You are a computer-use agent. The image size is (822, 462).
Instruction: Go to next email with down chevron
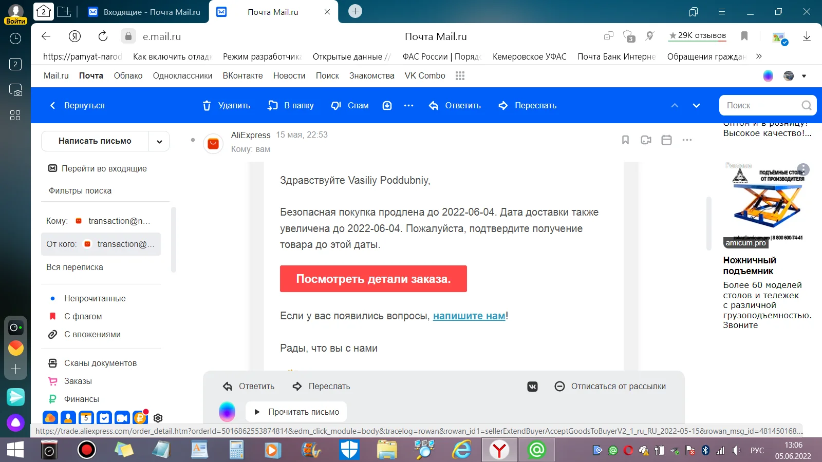click(x=696, y=105)
